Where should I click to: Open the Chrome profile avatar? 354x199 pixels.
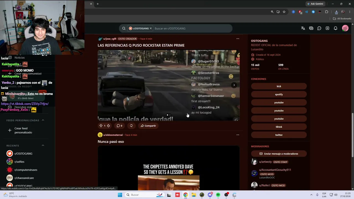pos(343,12)
